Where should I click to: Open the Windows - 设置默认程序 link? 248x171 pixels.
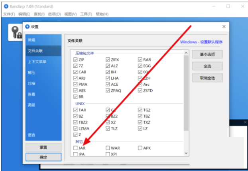[201, 42]
